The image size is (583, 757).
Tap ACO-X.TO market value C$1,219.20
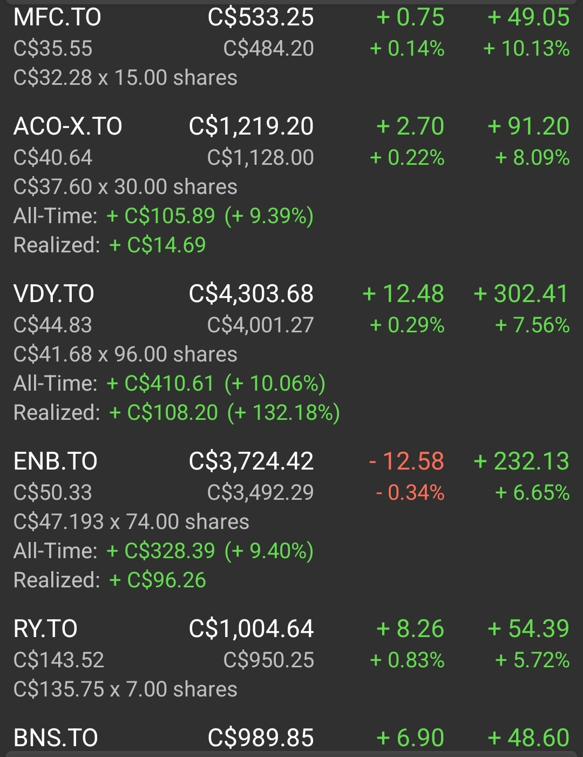(x=251, y=126)
